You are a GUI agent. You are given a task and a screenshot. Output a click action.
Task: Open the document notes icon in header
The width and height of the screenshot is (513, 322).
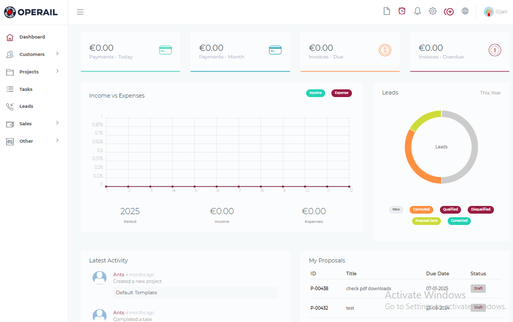[x=387, y=11]
